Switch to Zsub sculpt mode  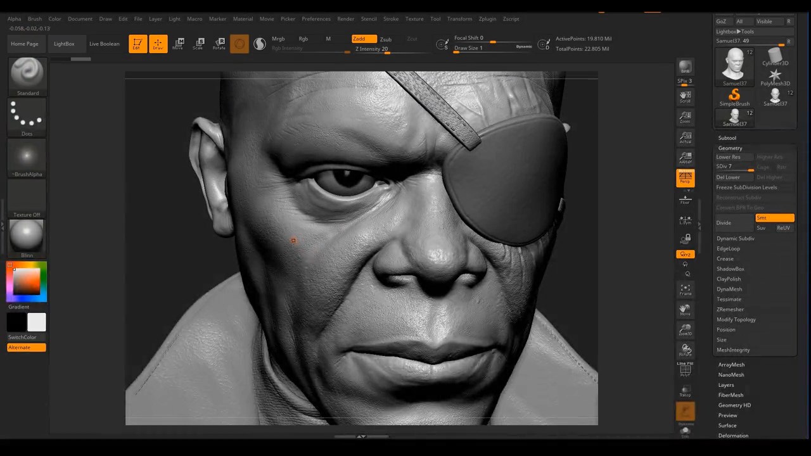coord(386,39)
